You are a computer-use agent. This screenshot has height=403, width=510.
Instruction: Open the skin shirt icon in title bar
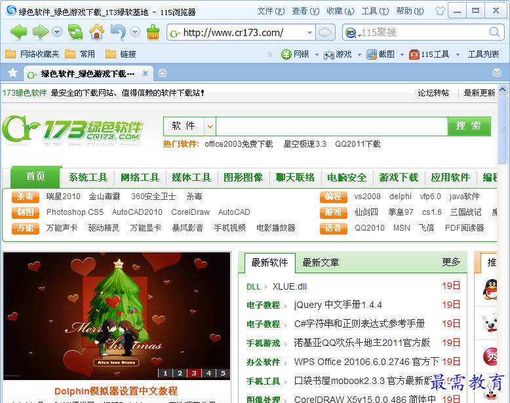click(440, 11)
